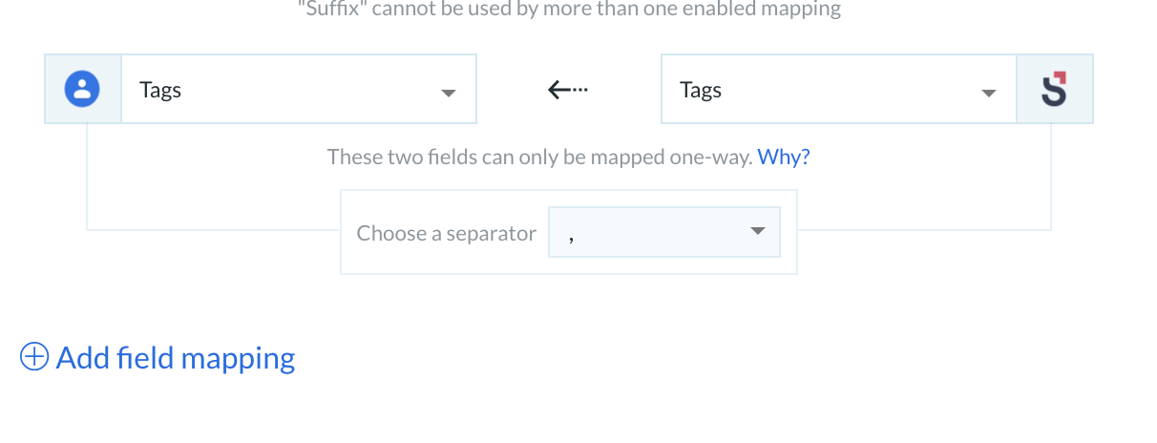Click the red and black S app logo
Viewport: 1157px width, 443px height.
tap(1054, 89)
